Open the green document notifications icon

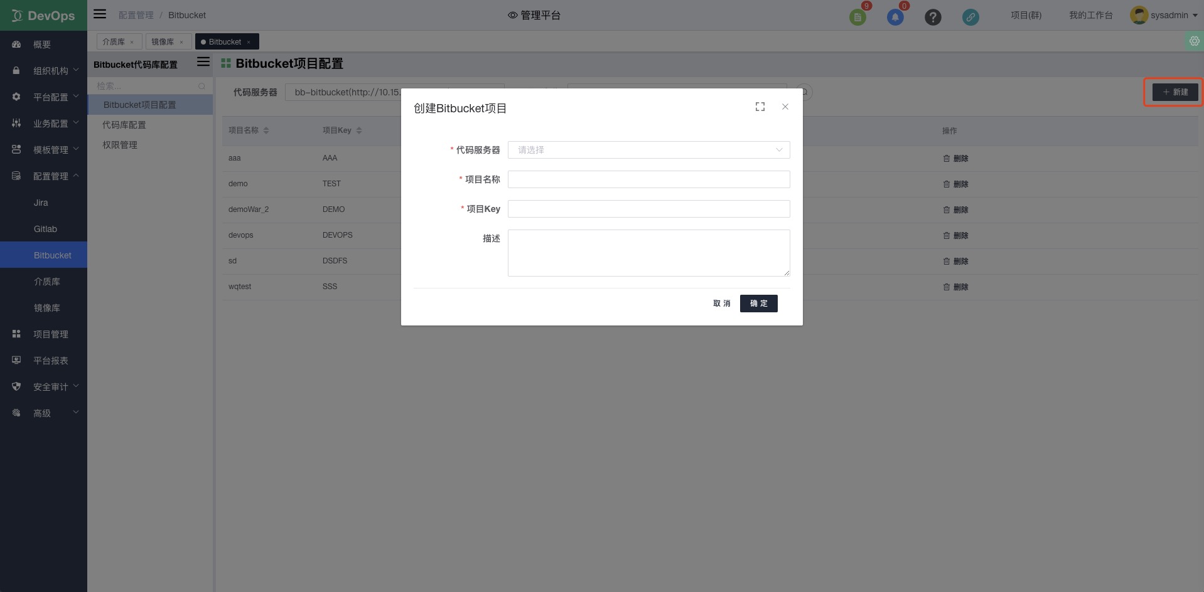coord(857,17)
